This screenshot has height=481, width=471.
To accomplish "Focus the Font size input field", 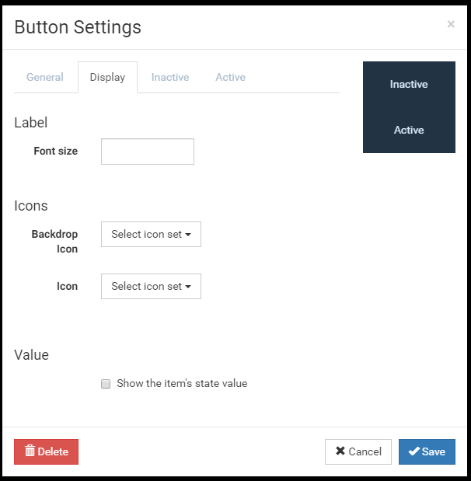I will (148, 152).
